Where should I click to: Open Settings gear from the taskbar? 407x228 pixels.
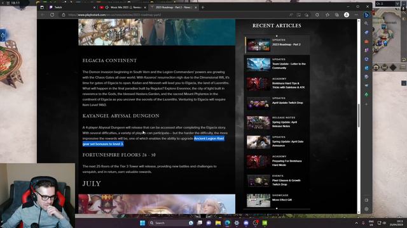[x=237, y=223]
